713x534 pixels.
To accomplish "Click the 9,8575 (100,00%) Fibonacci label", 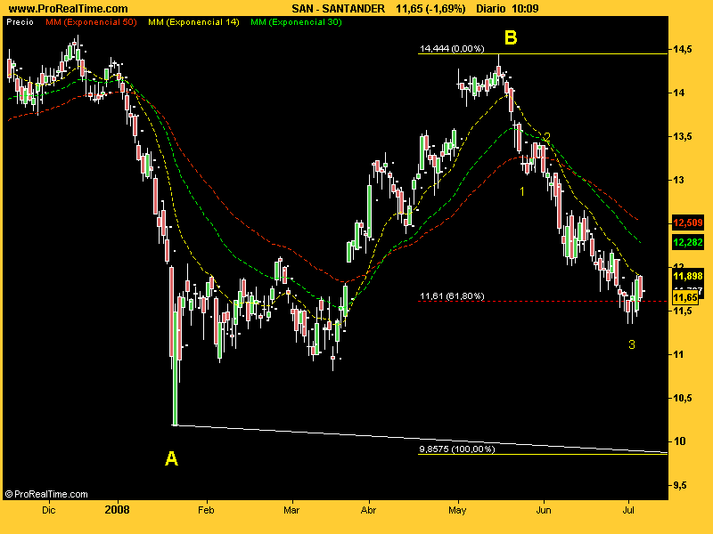I will click(457, 449).
